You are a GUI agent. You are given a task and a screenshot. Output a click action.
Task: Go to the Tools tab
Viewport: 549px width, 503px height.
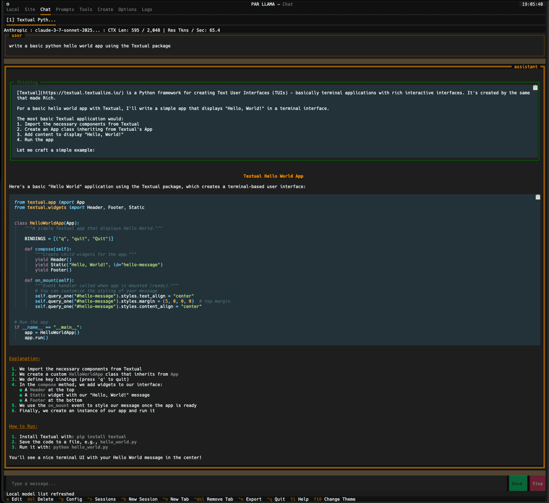click(x=86, y=10)
